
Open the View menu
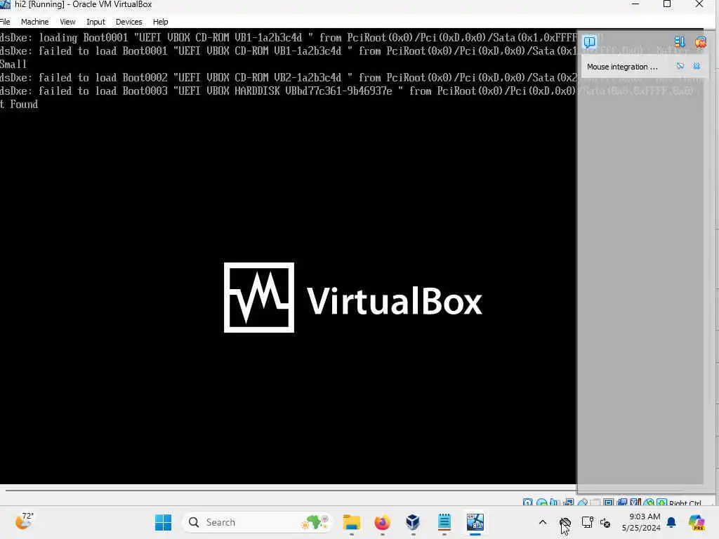coord(67,22)
